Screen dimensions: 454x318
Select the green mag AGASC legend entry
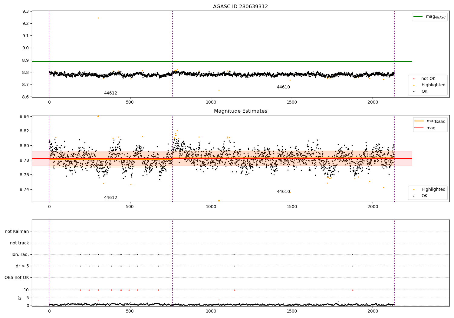pos(429,17)
